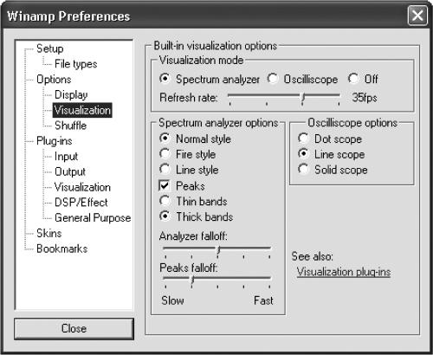Click the Peaks falloff slider handle
This screenshot has width=433, height=355.
tap(192, 281)
